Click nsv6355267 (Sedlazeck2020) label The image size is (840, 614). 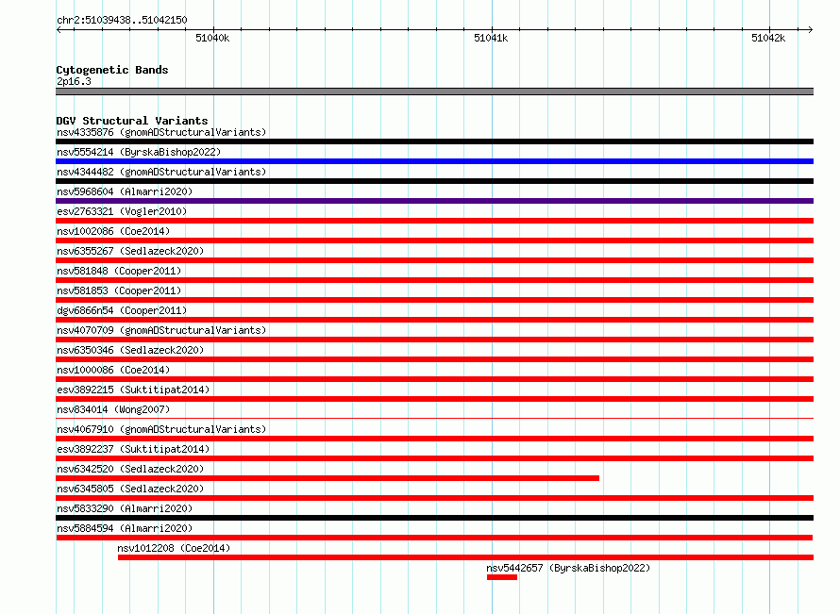130,251
